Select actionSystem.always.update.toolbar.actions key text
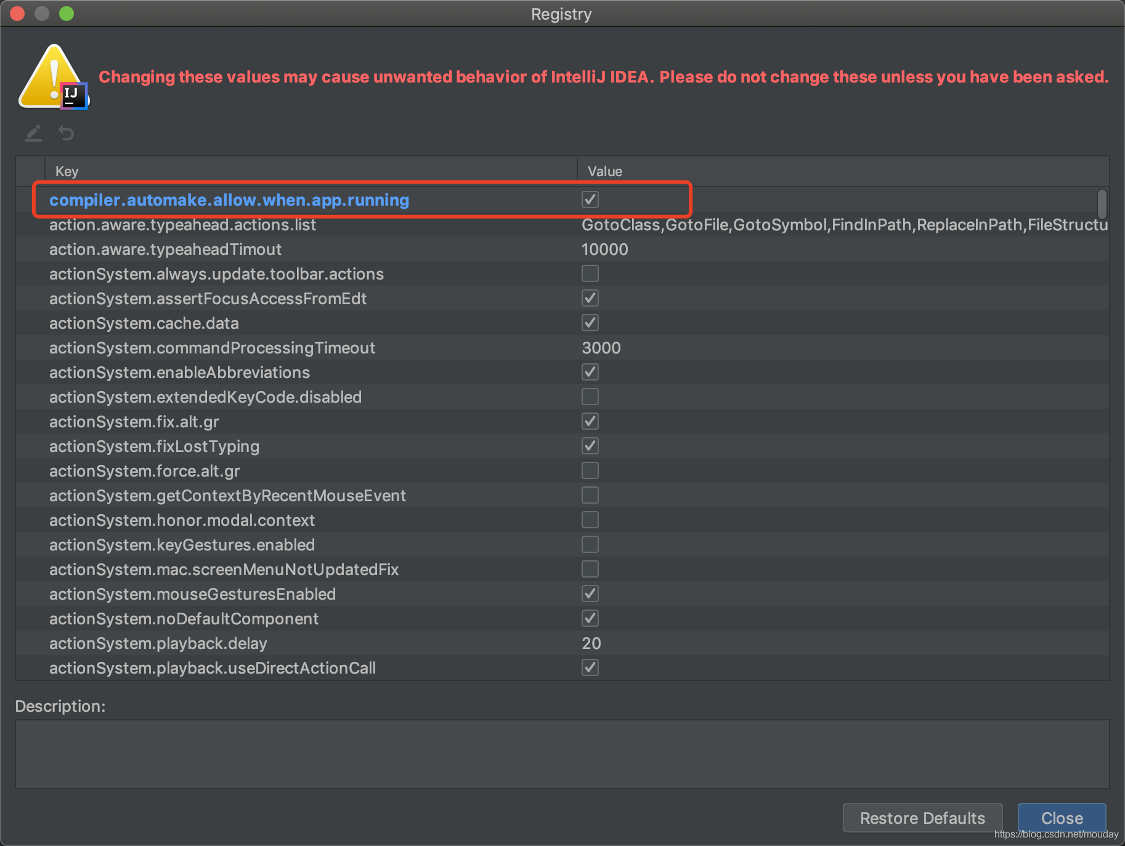The width and height of the screenshot is (1125, 846). [216, 274]
